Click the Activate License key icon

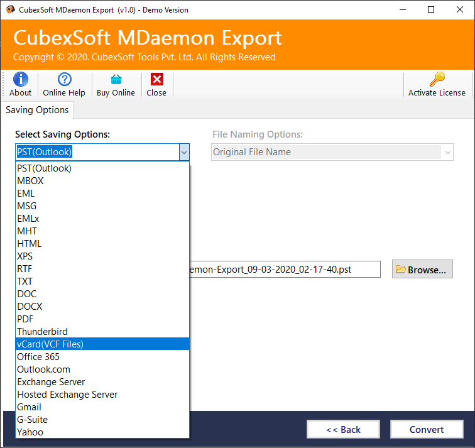pyautogui.click(x=437, y=80)
